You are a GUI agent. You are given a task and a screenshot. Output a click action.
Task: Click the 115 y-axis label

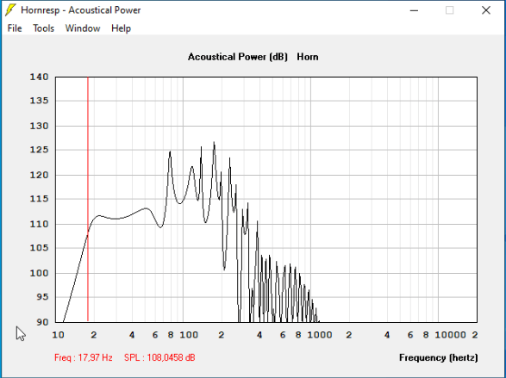pyautogui.click(x=39, y=199)
